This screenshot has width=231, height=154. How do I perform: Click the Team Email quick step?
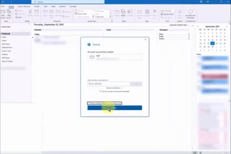(82, 14)
